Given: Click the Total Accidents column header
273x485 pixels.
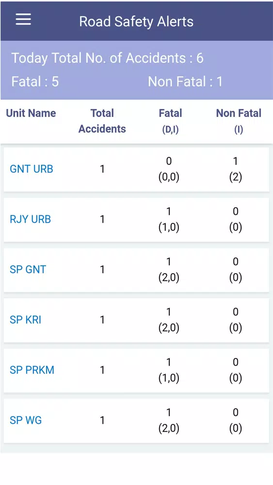Looking at the screenshot, I should coord(102,121).
